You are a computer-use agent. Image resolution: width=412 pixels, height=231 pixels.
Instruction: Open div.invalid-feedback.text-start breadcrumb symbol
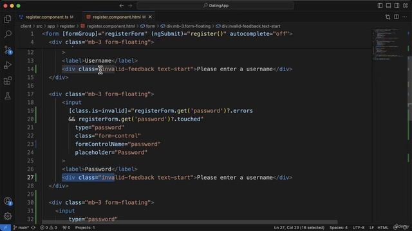(x=248, y=26)
